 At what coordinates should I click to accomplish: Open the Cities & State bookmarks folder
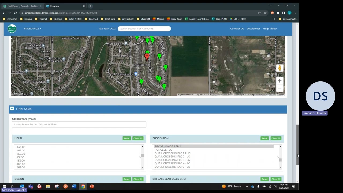tap(73, 19)
